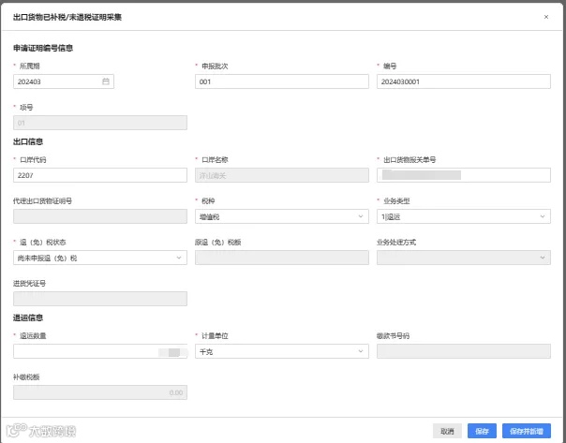Click the 口岸名称 field showing 洋山海关
The image size is (566, 443).
click(x=282, y=175)
